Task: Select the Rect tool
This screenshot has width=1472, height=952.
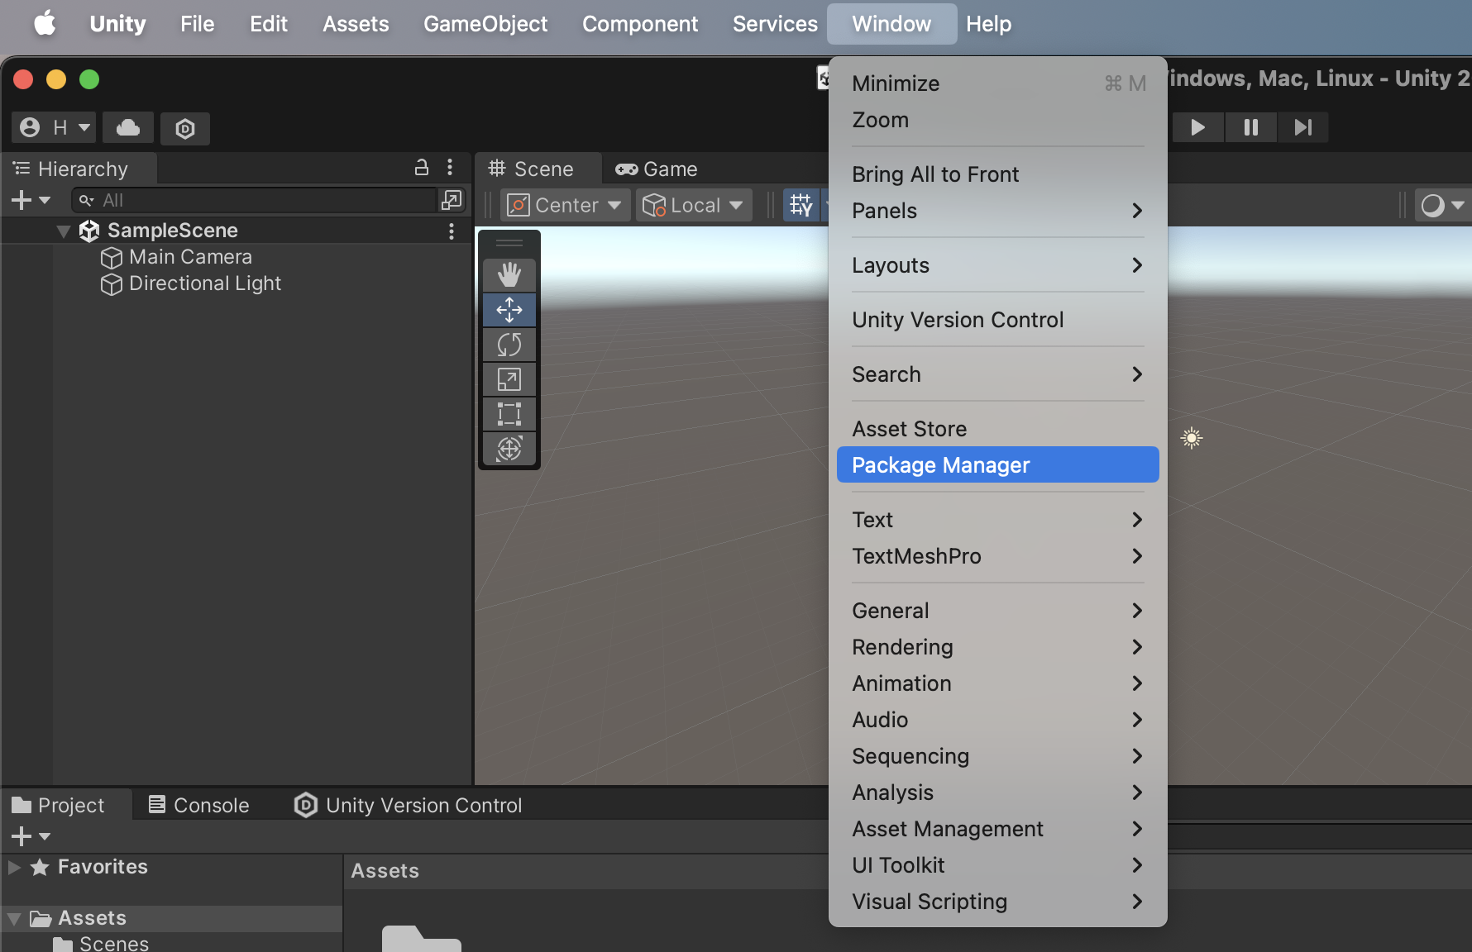Action: 509,414
